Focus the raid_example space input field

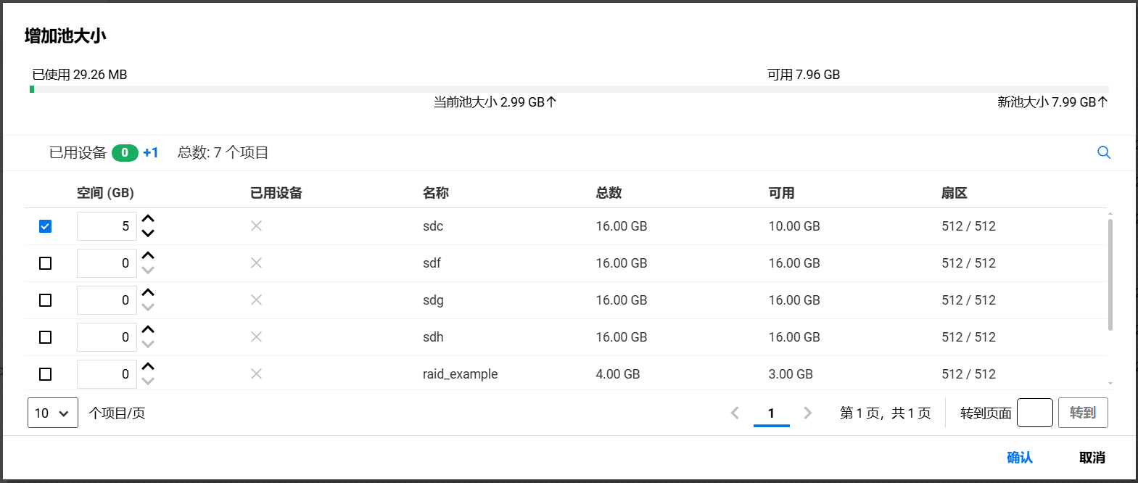pos(107,374)
